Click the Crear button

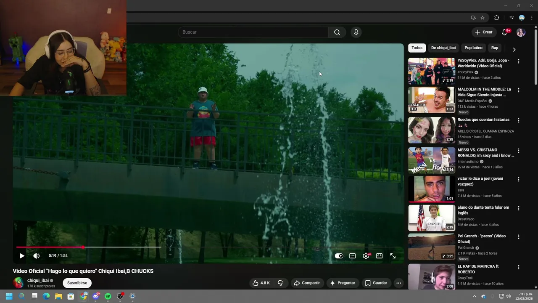click(483, 32)
